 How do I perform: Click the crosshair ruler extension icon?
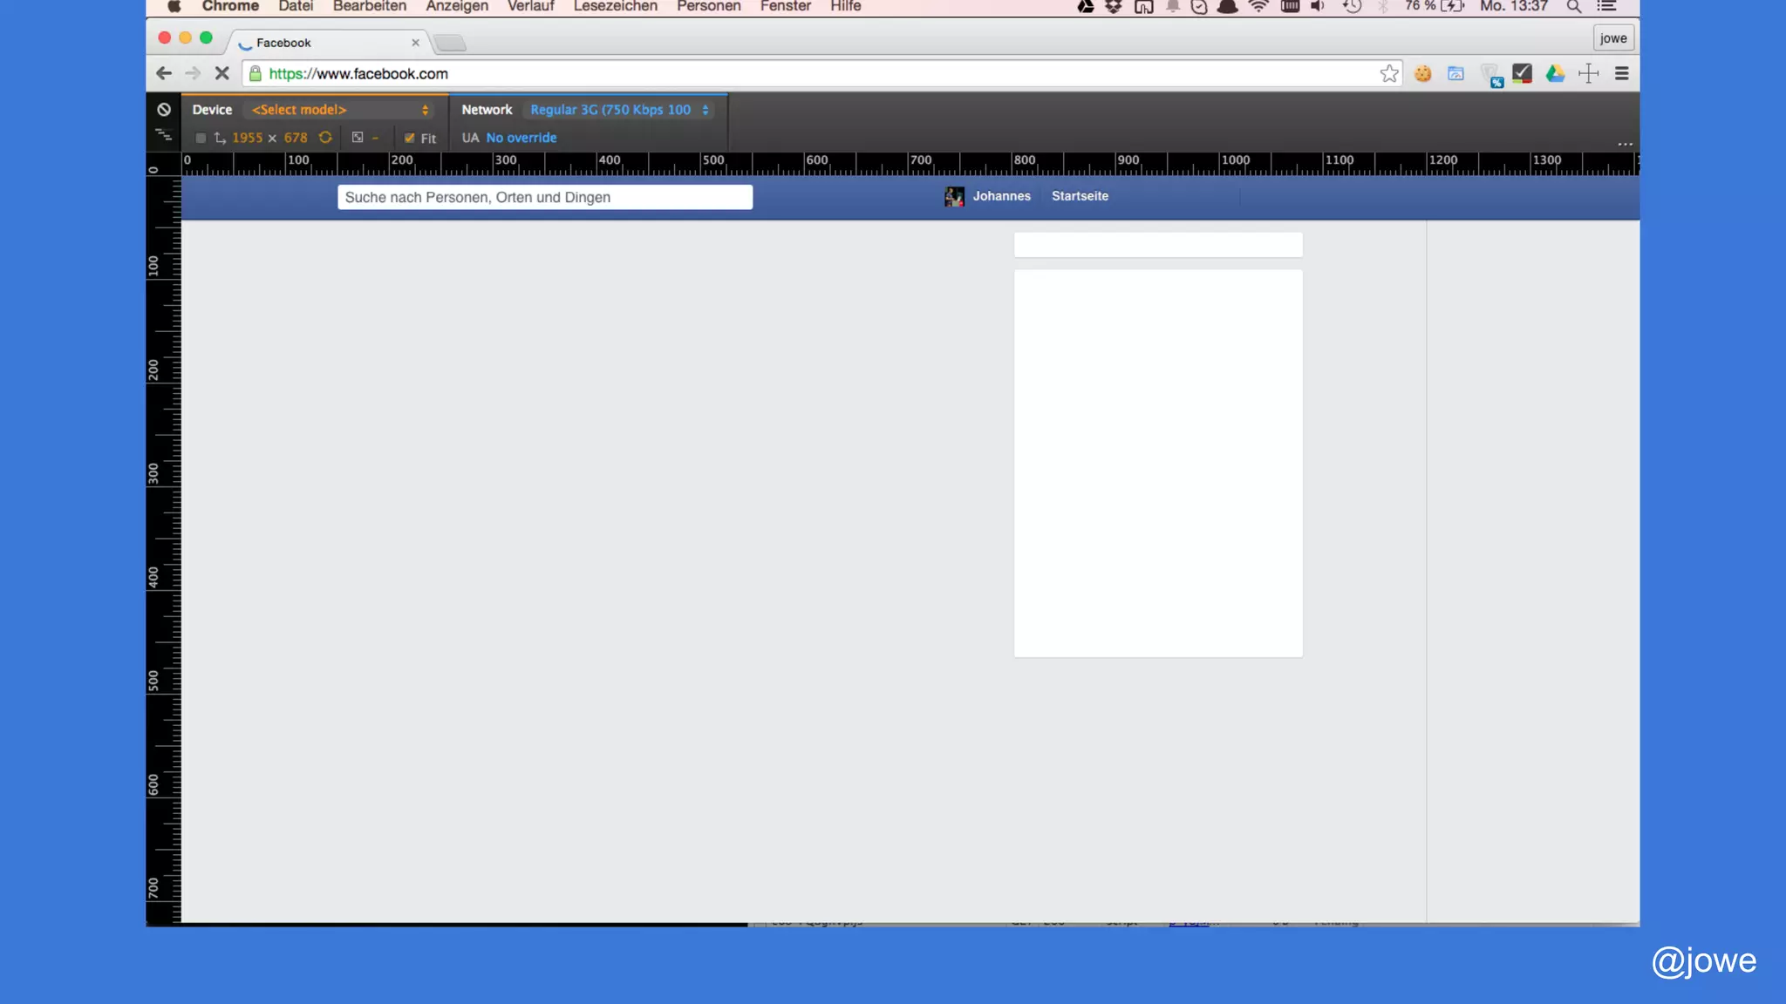[1588, 74]
